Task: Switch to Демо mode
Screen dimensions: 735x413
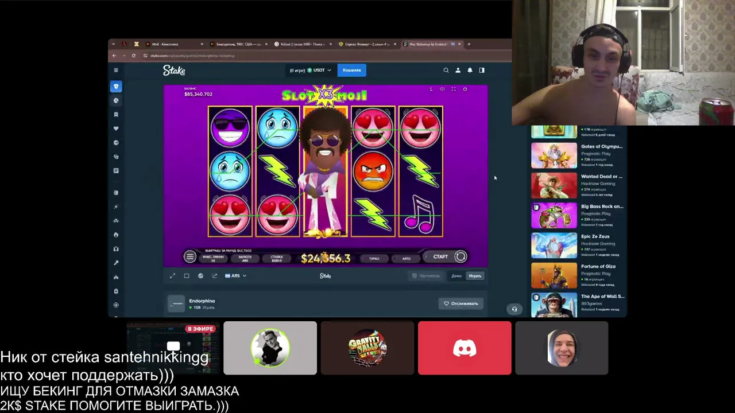Action: coord(457,276)
